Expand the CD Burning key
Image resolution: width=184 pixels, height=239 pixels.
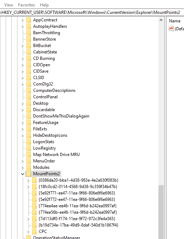click(22, 59)
